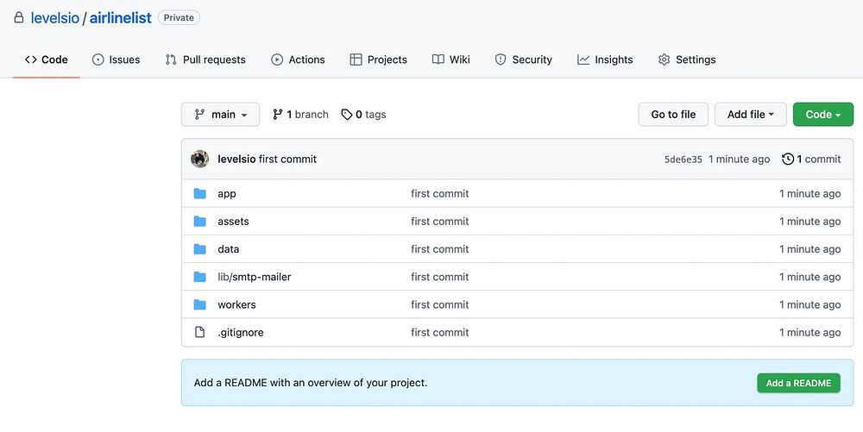The height and width of the screenshot is (432, 863).
Task: Click first commit message in data row
Action: click(440, 249)
